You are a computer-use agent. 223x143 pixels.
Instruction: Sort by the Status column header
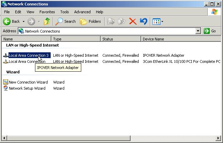pos(121,39)
